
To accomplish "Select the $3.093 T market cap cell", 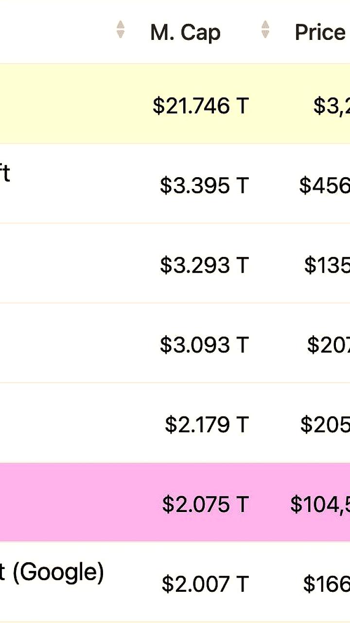I will point(205,345).
